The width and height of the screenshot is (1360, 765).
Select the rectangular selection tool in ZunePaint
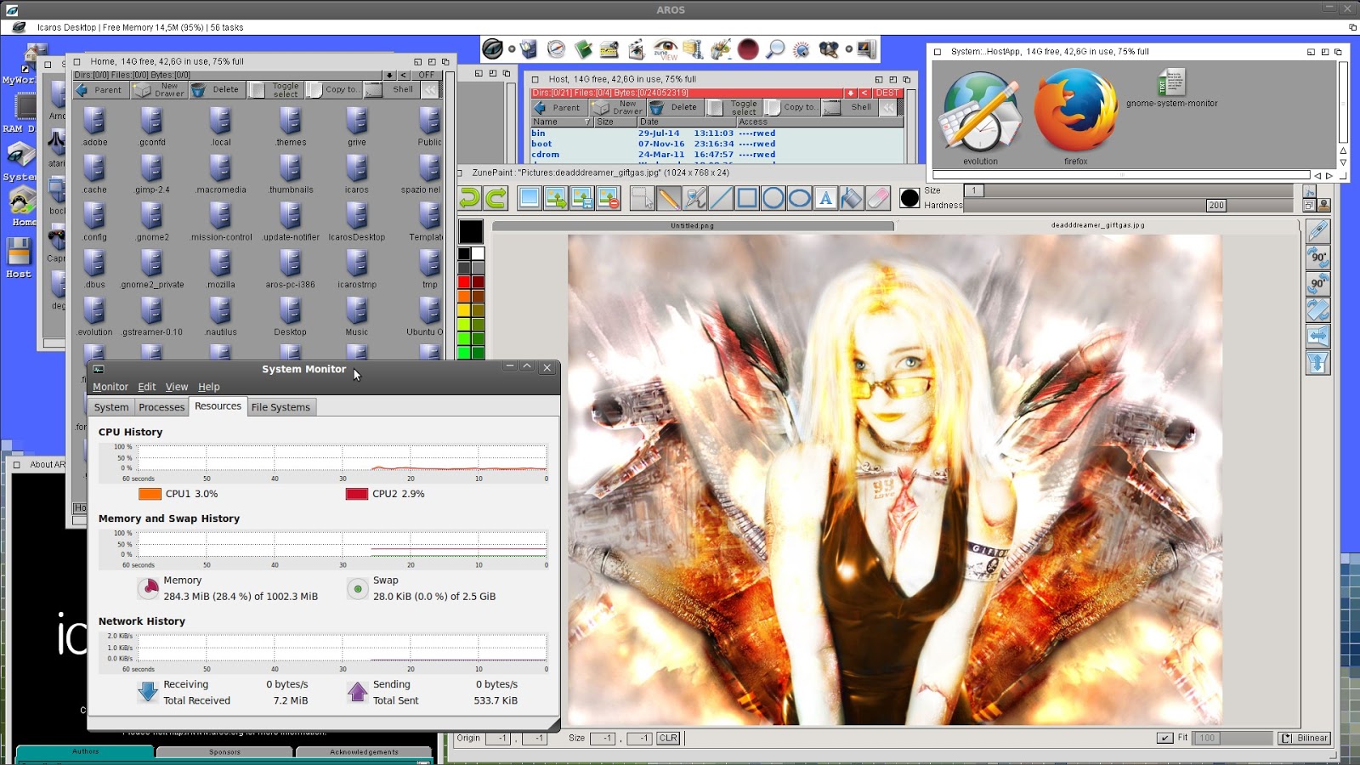point(641,198)
